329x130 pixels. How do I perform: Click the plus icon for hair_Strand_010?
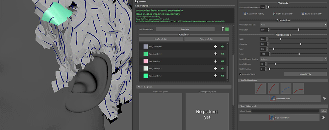coord(215,54)
